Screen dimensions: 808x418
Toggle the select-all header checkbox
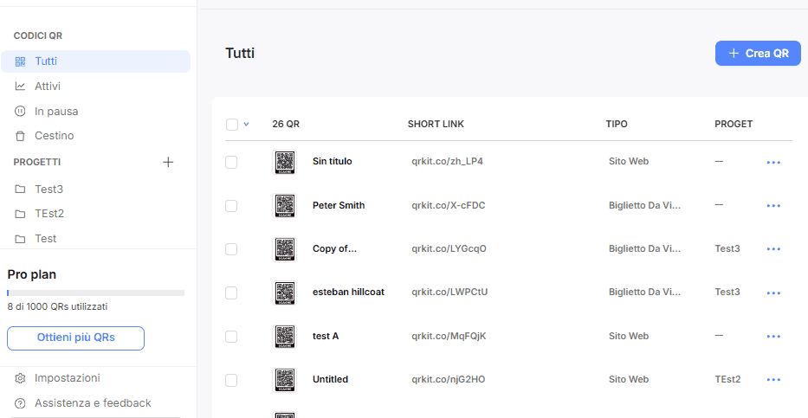click(232, 125)
